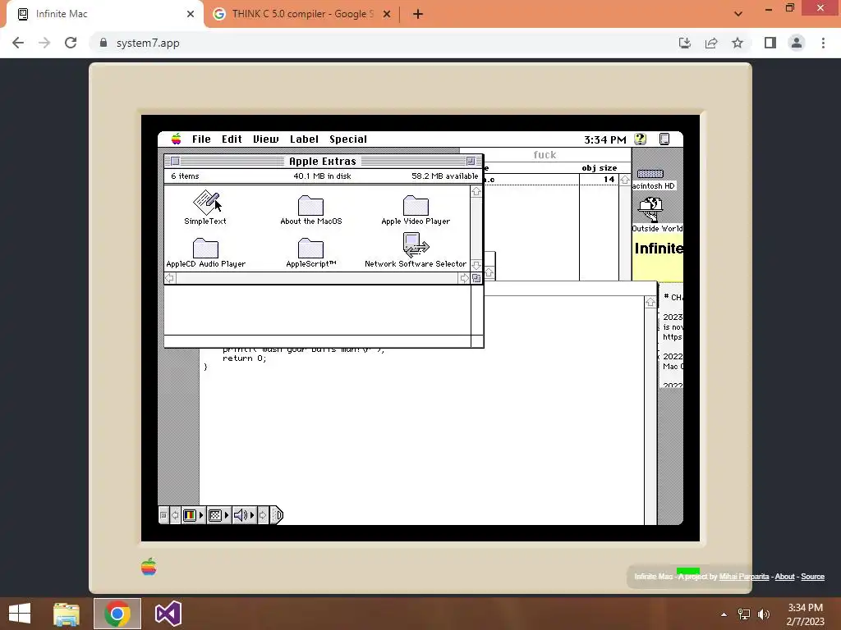Image resolution: width=841 pixels, height=630 pixels.
Task: Click the Control Strip sound volume module
Action: 244,515
